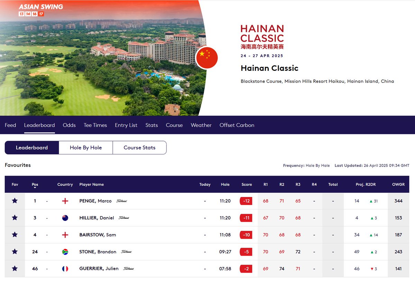Screen dimensions: 415x283
Task: Open the Feed tab
Action: (x=10, y=125)
